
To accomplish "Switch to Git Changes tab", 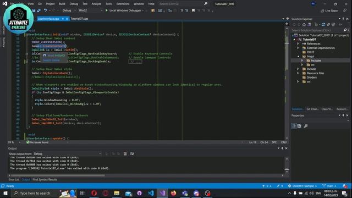I will 312,109.
